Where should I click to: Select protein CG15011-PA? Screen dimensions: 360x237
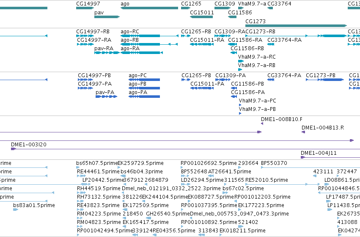(x=207, y=84)
